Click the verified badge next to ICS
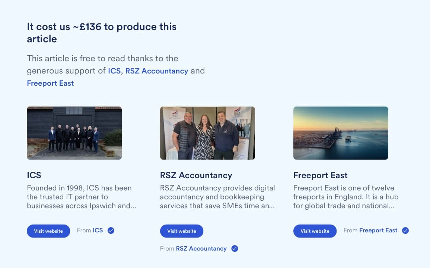The width and height of the screenshot is (430, 268). (x=111, y=231)
